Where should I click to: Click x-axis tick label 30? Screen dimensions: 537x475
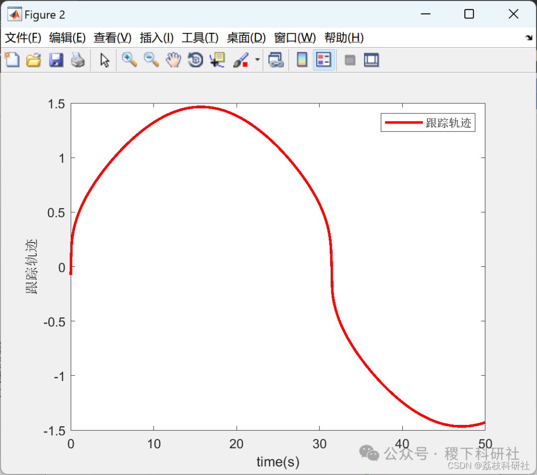pos(319,444)
